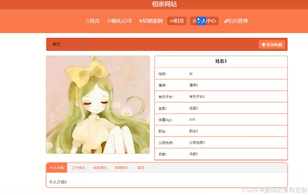This screenshot has width=308, height=195.
Task: Open the 后台管理 link
Action: [236, 21]
